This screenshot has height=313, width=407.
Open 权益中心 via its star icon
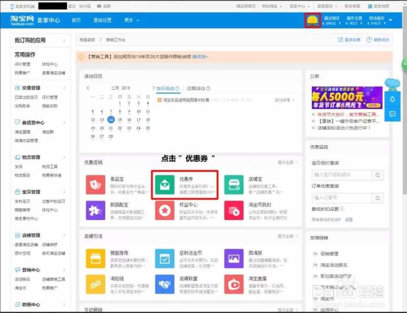pyautogui.click(x=165, y=210)
